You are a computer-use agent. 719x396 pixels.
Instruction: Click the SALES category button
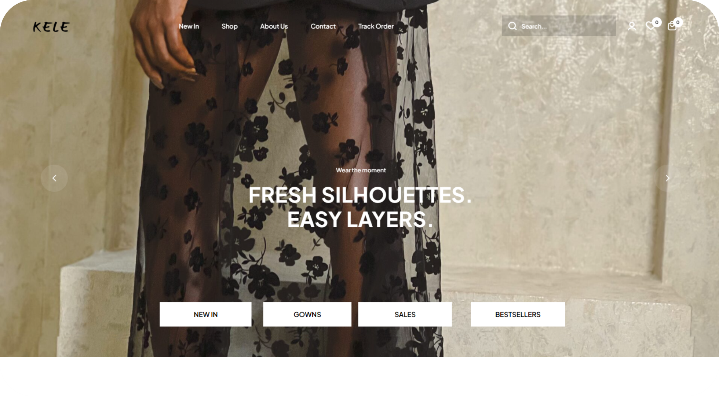coord(405,314)
